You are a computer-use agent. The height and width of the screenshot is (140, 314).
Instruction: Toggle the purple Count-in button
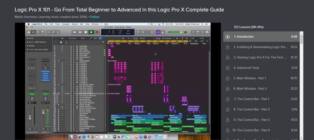pyautogui.click(x=158, y=32)
